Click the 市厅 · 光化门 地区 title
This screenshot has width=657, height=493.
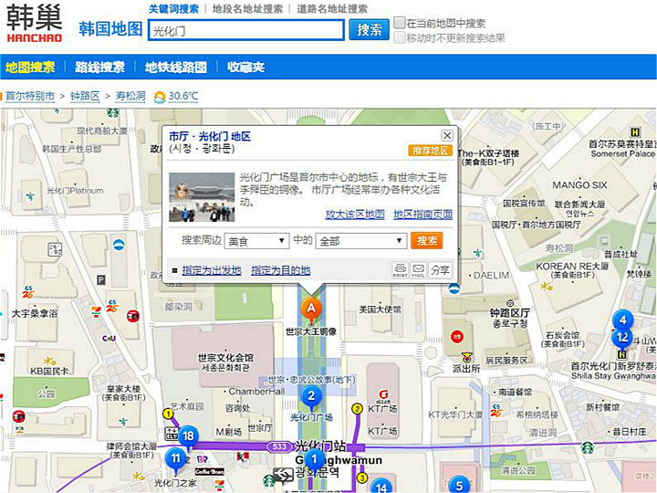(210, 136)
